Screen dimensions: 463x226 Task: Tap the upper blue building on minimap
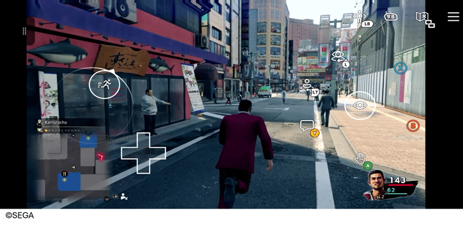pos(88,140)
